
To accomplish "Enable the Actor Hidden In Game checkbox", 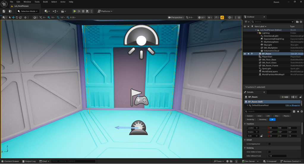I will click(x=269, y=152).
